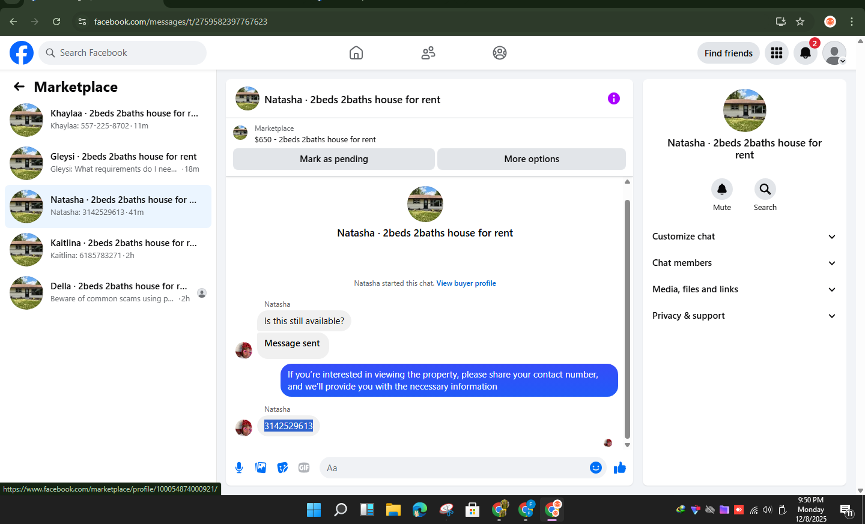
Task: Attach a photo using the image icon
Action: tap(261, 468)
